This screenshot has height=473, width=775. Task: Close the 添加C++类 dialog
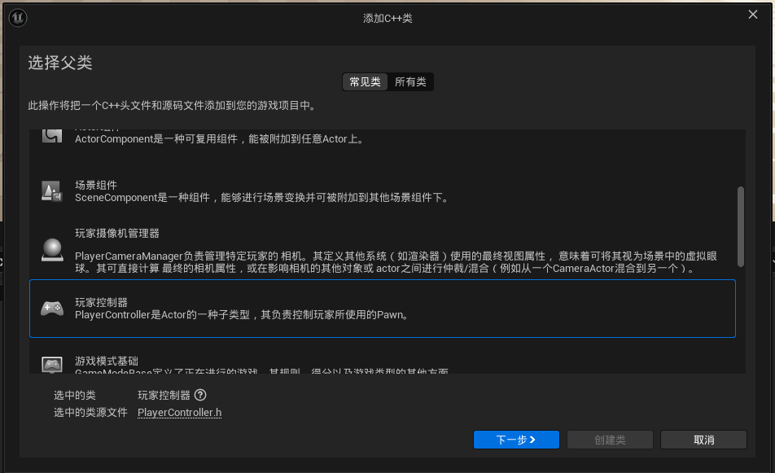coord(753,15)
